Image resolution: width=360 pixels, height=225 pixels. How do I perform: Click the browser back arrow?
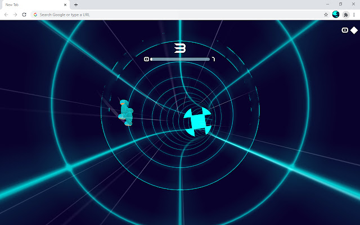[6, 15]
